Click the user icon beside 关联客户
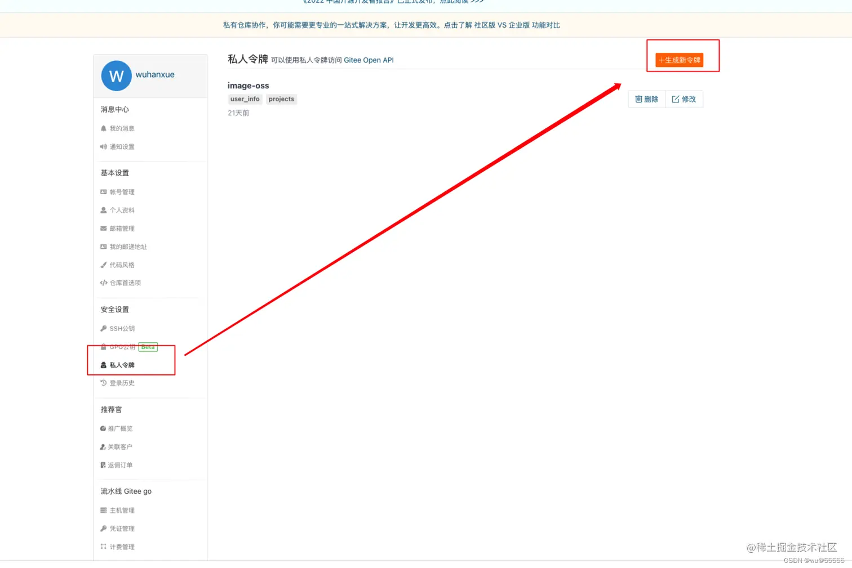 tap(103, 447)
